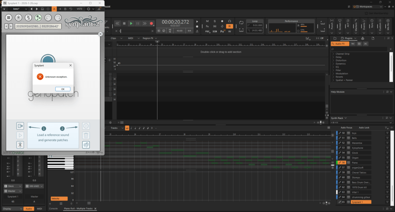This screenshot has width=395, height=212.
Task: Close the Genopatch panel with X
Action: (x=100, y=34)
